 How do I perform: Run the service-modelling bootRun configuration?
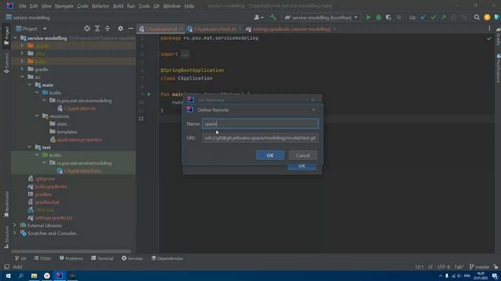pyautogui.click(x=369, y=17)
